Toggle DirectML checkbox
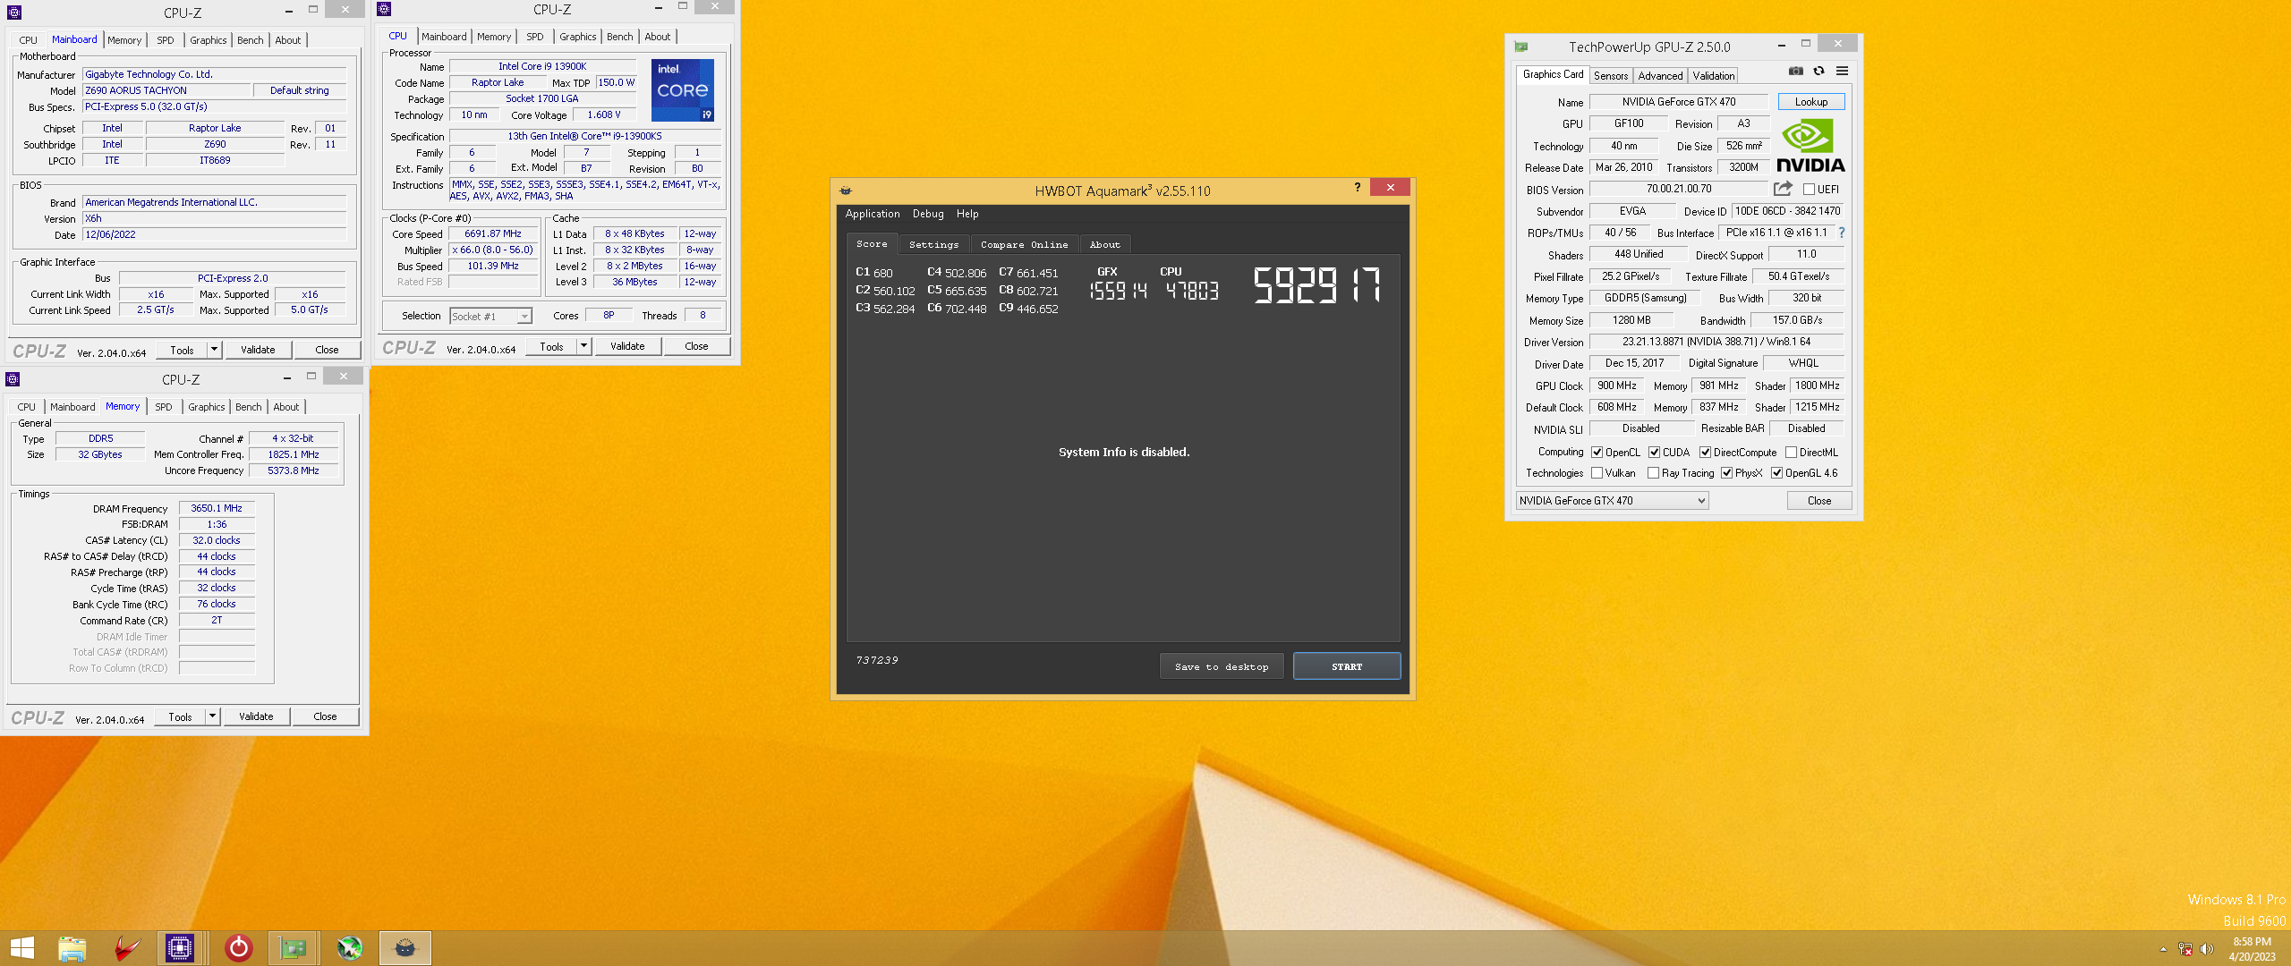Viewport: 2291px width, 966px height. pos(1791,453)
